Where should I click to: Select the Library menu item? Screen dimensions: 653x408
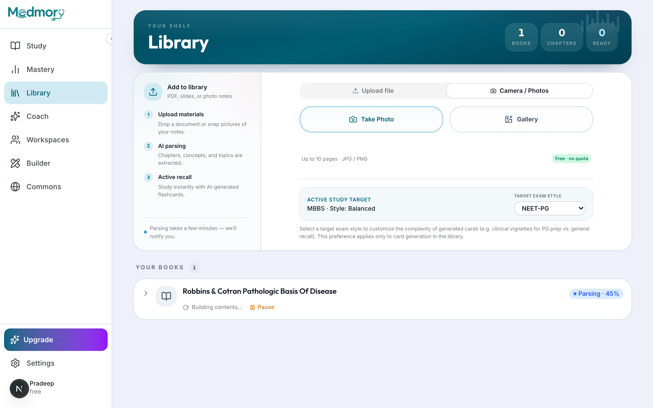56,93
